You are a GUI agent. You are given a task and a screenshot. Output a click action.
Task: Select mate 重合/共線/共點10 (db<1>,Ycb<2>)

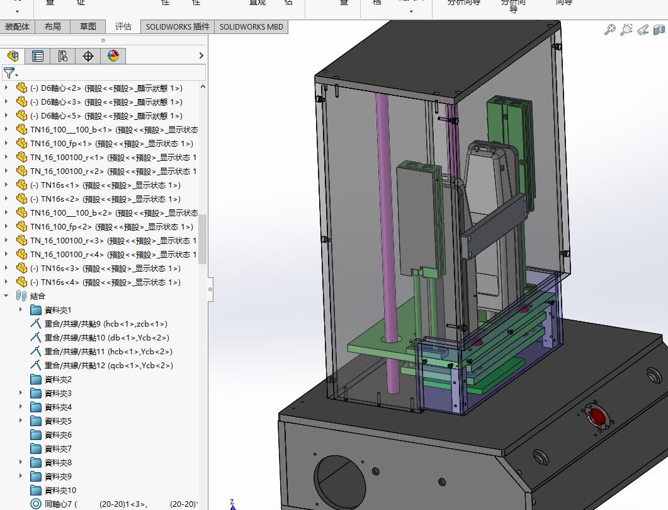pyautogui.click(x=107, y=337)
